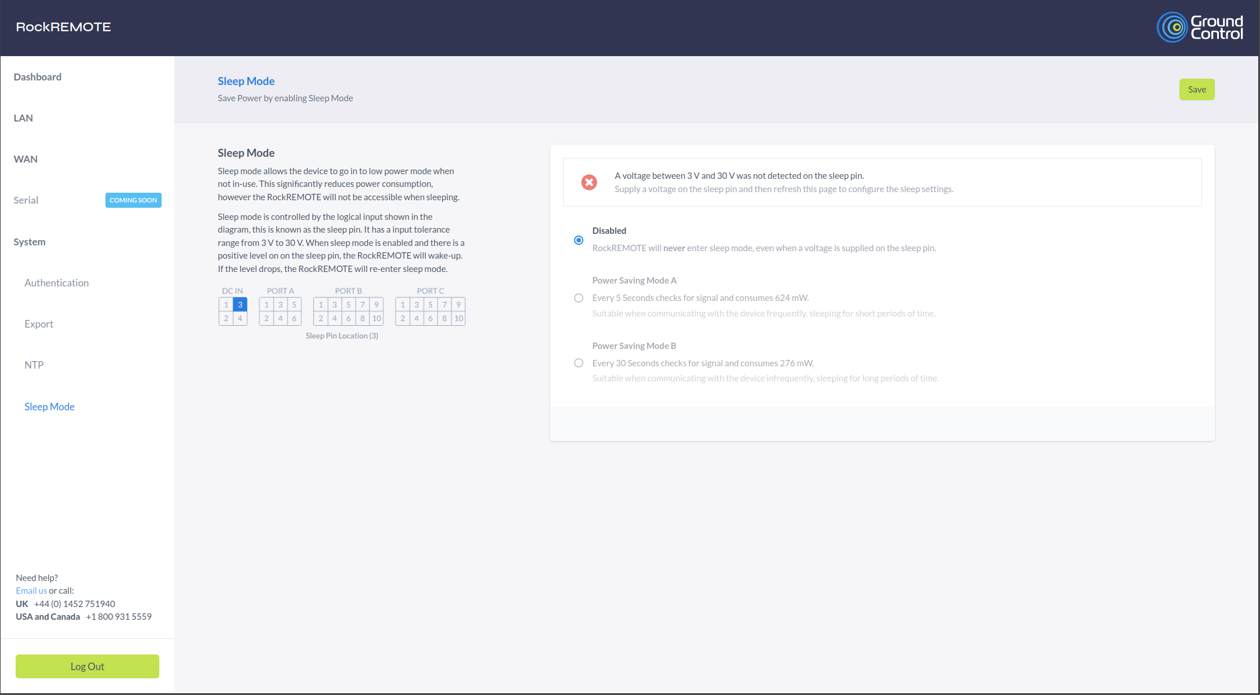The height and width of the screenshot is (695, 1260).
Task: Click the NTP navigation icon
Action: click(35, 366)
